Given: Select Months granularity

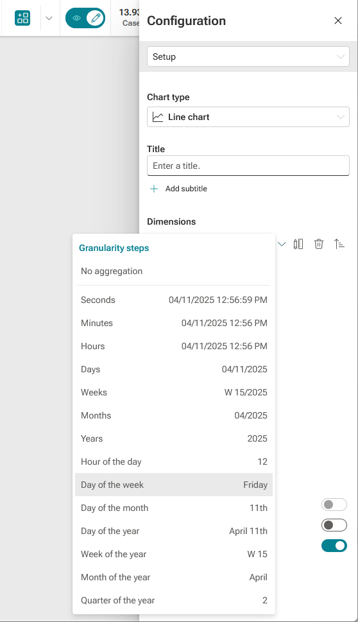Looking at the screenshot, I should tap(174, 415).
